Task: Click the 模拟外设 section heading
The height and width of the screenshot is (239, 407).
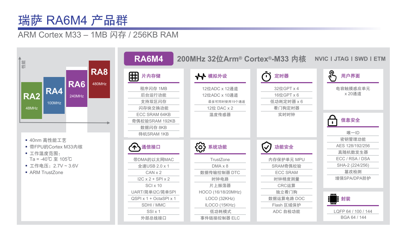Action: [x=217, y=76]
